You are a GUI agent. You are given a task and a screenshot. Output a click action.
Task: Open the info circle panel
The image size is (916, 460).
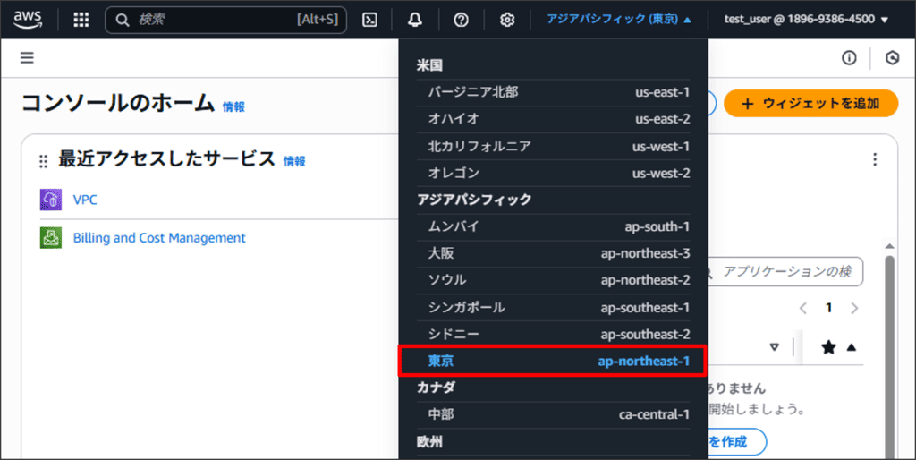[849, 58]
